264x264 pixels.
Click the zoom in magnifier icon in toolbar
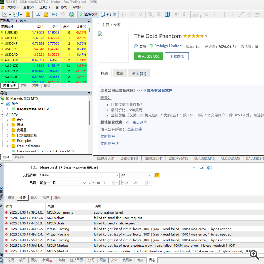(x=150, y=14)
